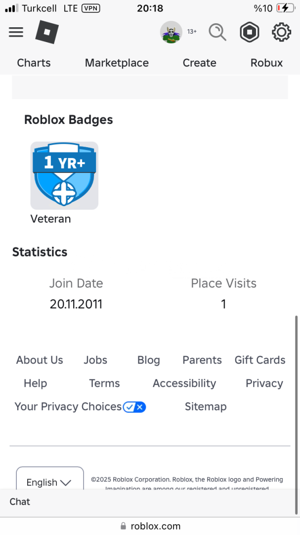
Task: Open the user avatar profile picture
Action: [171, 32]
